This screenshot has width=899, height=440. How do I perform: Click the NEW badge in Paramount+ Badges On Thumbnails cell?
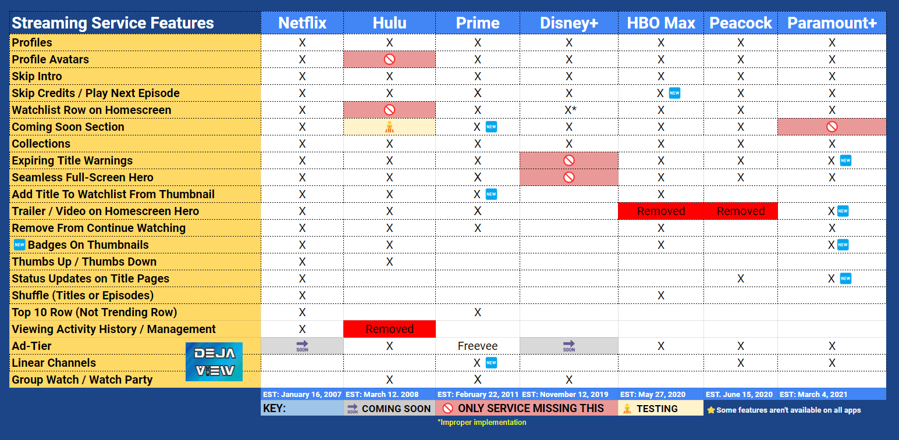click(x=843, y=245)
